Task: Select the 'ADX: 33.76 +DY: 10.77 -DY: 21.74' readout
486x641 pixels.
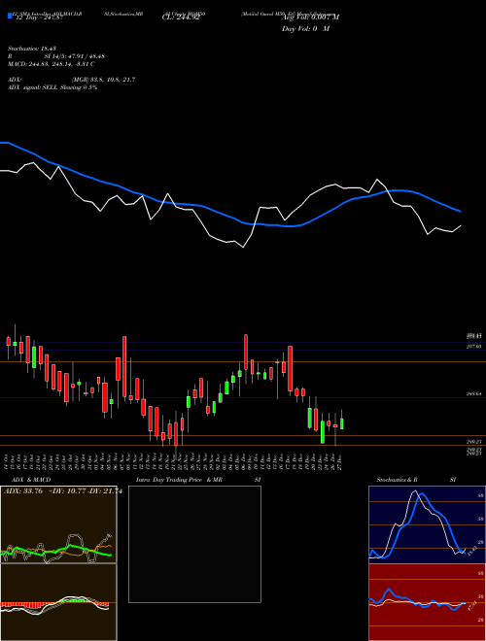Action: pyautogui.click(x=62, y=491)
